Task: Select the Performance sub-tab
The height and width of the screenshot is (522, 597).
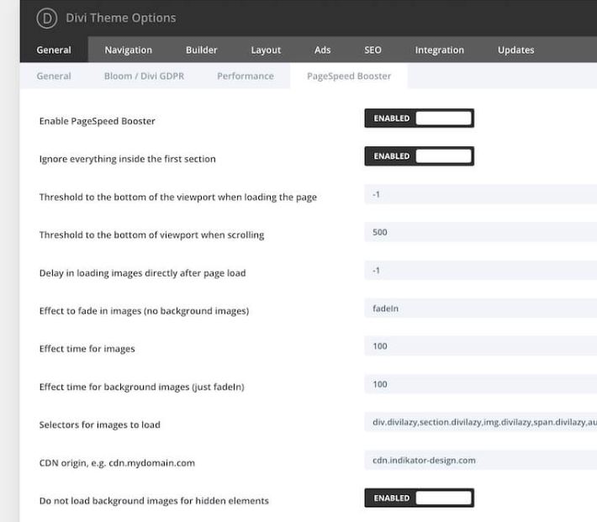Action: pos(246,76)
